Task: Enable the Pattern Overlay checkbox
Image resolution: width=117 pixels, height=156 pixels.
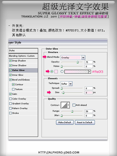Action: coord(10,108)
